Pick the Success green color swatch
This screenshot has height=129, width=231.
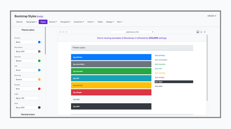point(39,61)
